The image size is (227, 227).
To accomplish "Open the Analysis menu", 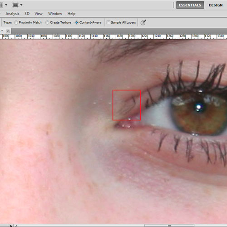I will [x=12, y=14].
